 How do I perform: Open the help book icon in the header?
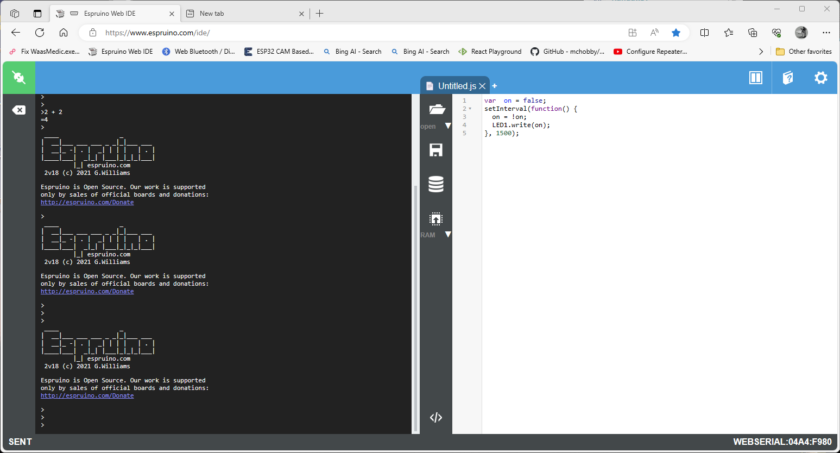pos(788,78)
